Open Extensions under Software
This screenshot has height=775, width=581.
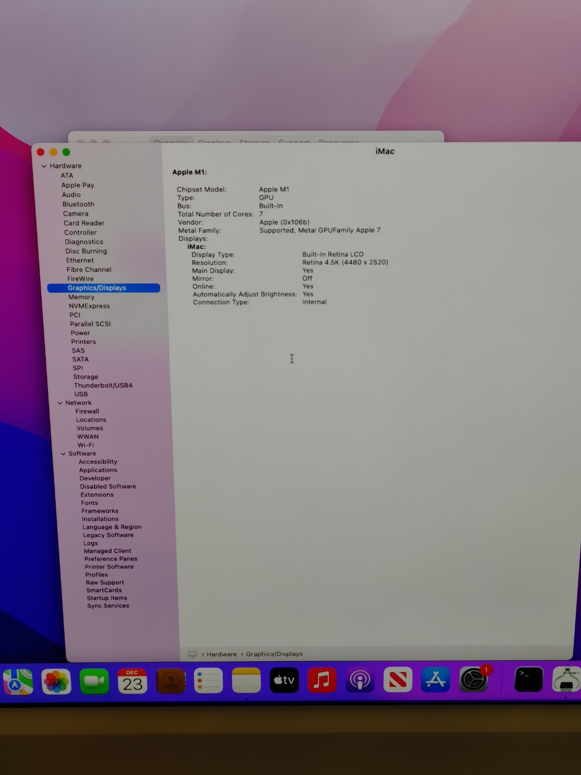coord(97,495)
